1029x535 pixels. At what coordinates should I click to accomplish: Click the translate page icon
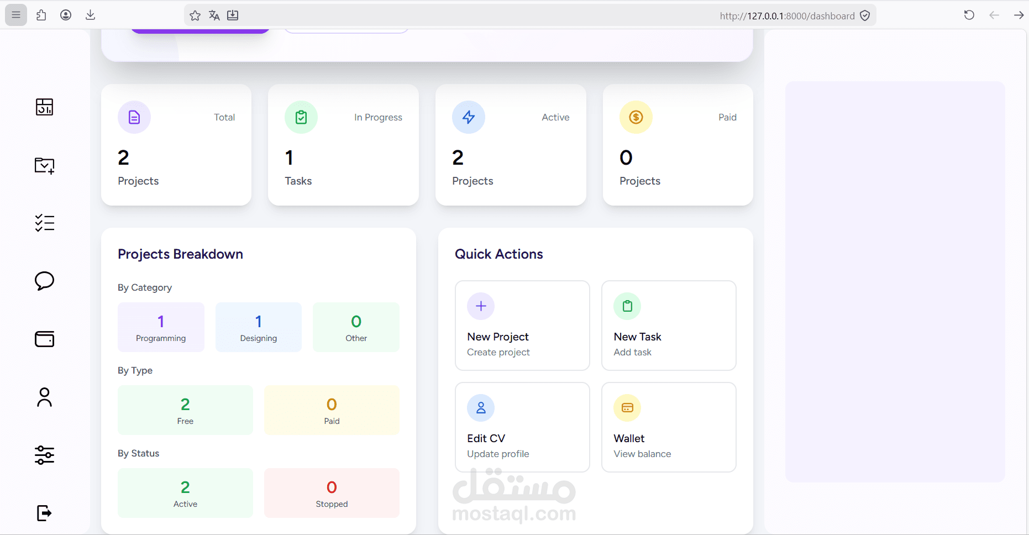point(214,15)
